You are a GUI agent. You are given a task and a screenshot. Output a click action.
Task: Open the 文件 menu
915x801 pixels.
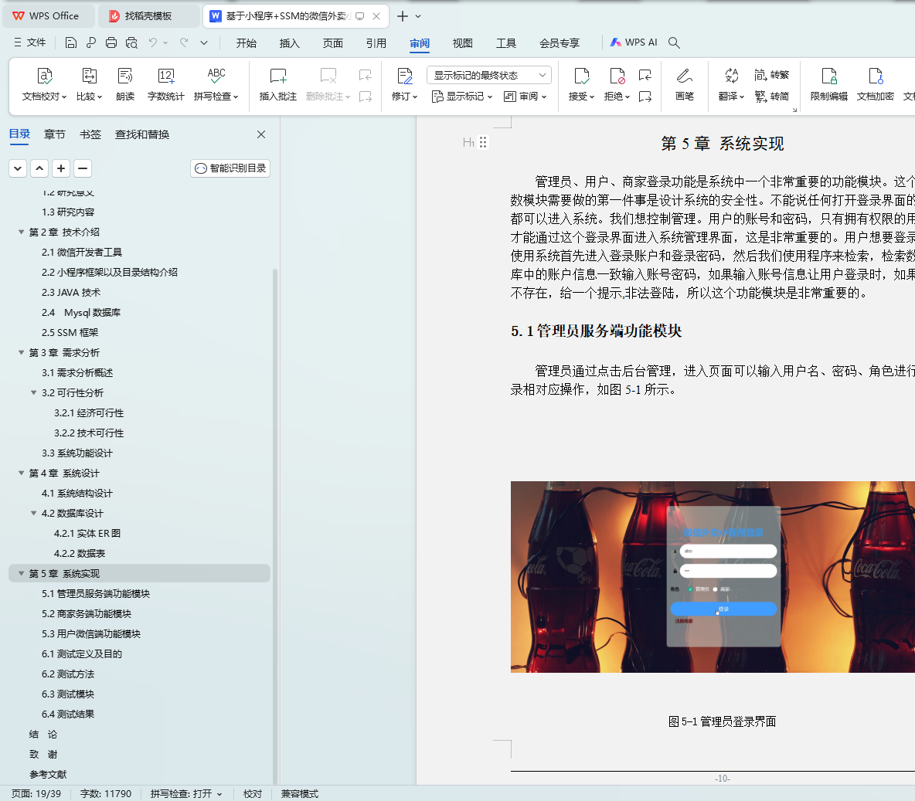point(30,42)
